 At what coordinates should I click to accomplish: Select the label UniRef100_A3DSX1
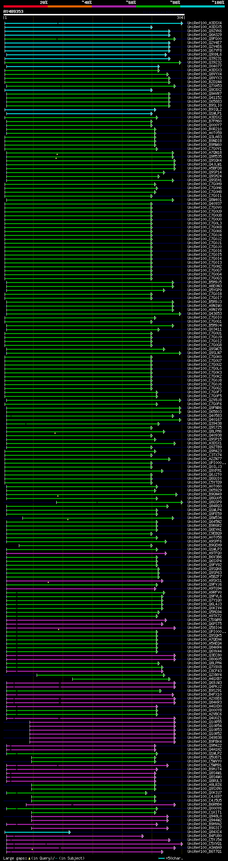[204, 443]
